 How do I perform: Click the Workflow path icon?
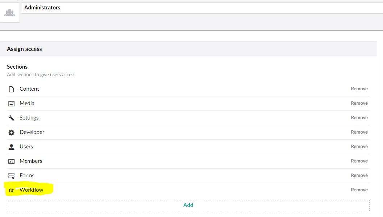point(11,190)
